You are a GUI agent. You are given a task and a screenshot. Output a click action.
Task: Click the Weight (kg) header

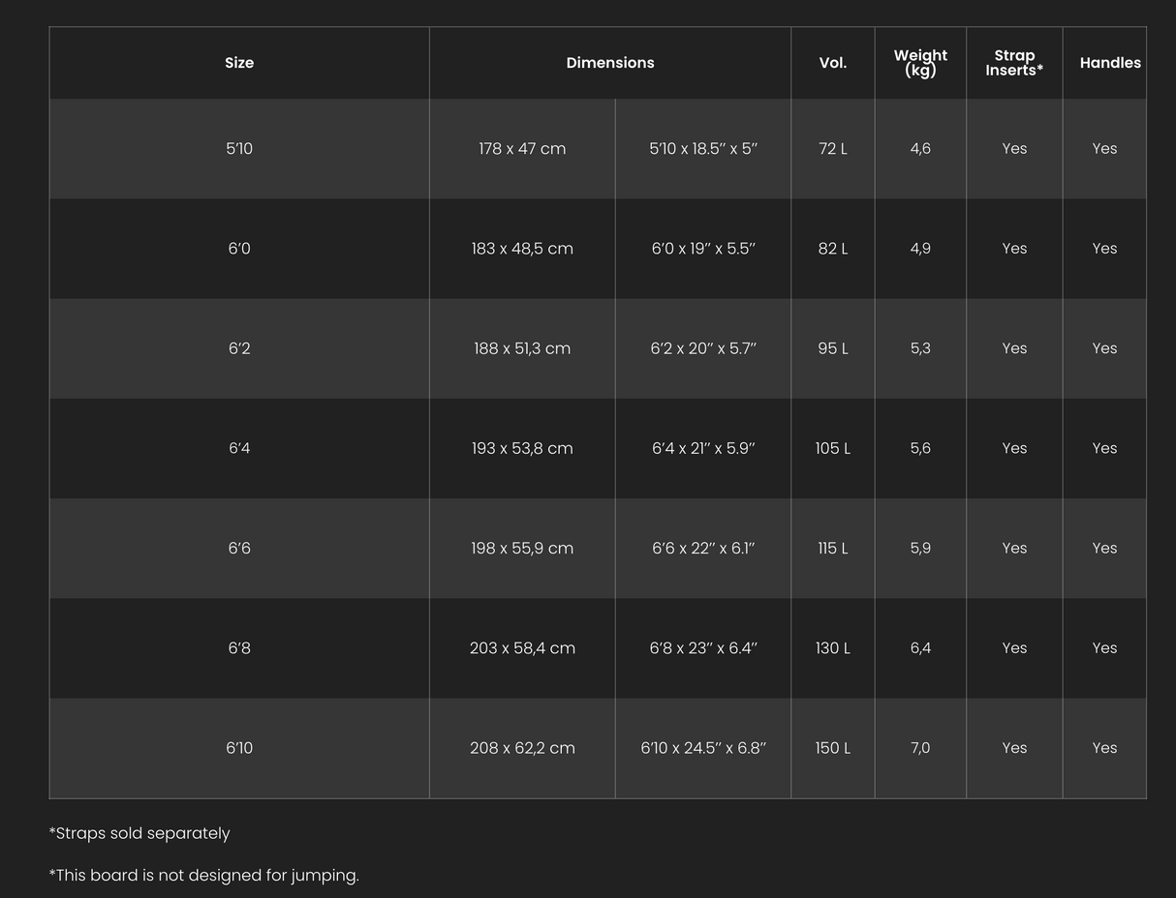[x=920, y=63]
